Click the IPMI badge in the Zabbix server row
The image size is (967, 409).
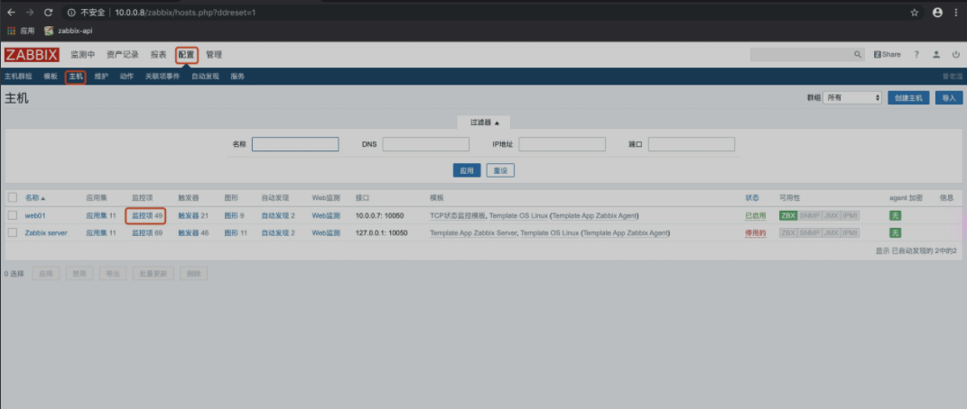(851, 233)
